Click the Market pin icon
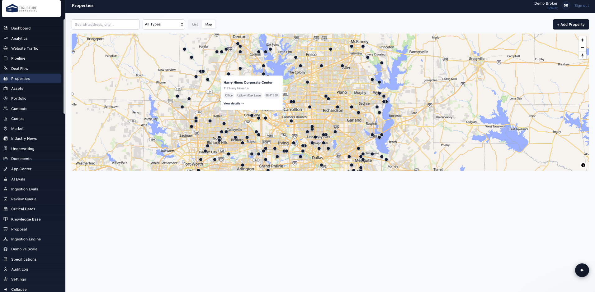Image resolution: width=595 pixels, height=292 pixels. click(6, 129)
